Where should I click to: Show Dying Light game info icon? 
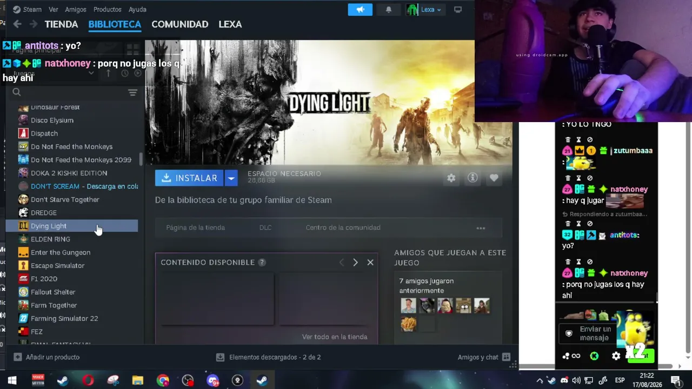pyautogui.click(x=473, y=178)
